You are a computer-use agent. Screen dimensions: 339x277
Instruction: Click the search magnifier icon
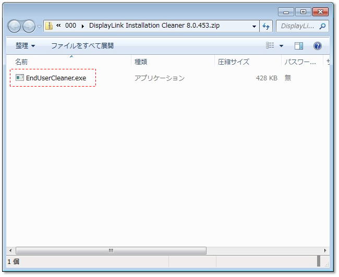click(x=322, y=27)
